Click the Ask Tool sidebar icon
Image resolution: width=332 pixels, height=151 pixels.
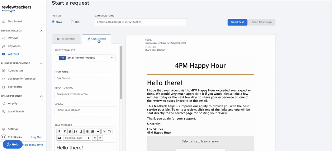pyautogui.click(x=3, y=54)
